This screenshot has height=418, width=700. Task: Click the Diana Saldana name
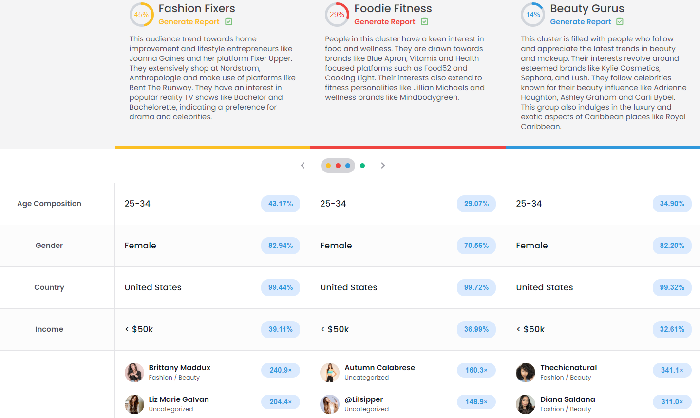pos(568,399)
